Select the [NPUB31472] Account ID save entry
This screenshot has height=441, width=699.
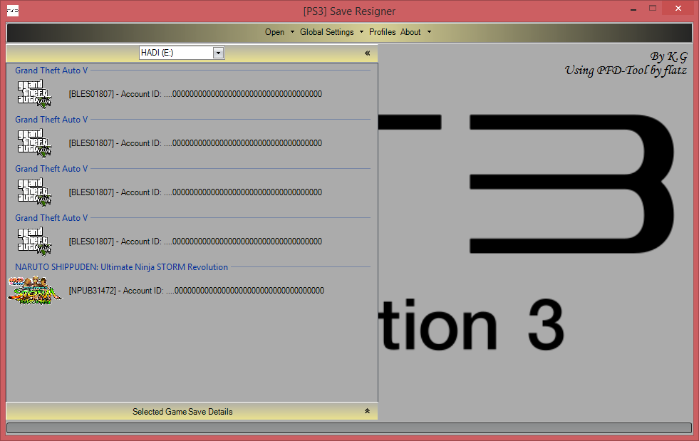pyautogui.click(x=196, y=291)
